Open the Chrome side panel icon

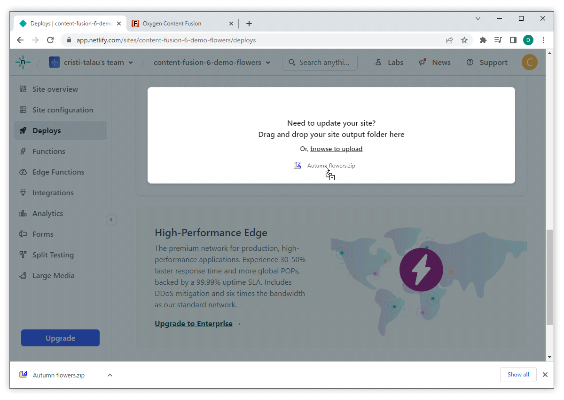513,40
